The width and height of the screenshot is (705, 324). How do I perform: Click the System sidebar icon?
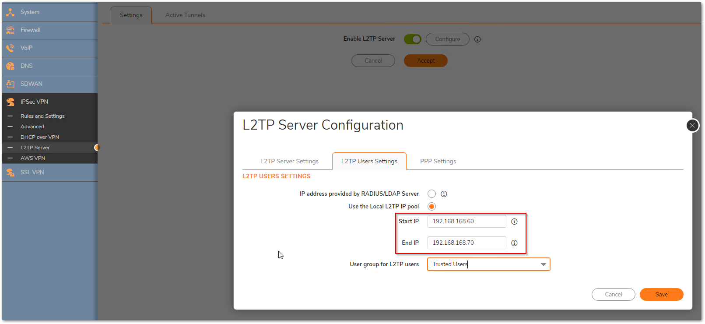click(x=11, y=12)
